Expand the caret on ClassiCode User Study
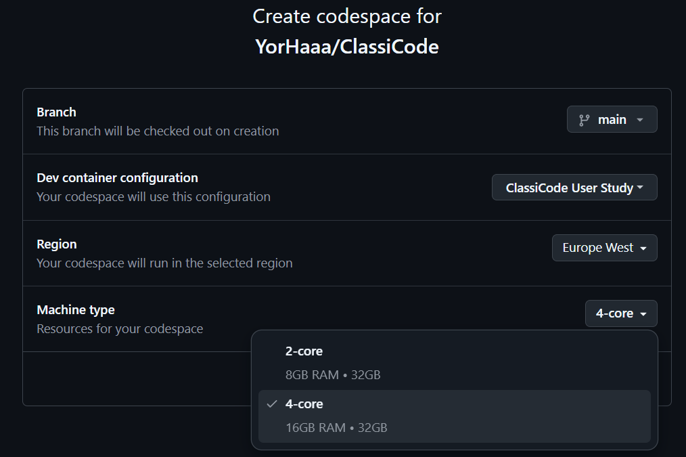The image size is (686, 457). point(640,188)
